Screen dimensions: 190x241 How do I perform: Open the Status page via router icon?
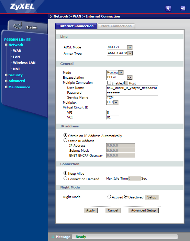pos(18,26)
